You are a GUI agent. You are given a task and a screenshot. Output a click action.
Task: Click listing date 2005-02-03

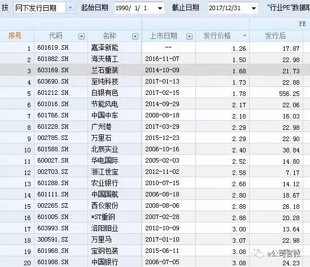point(162,160)
